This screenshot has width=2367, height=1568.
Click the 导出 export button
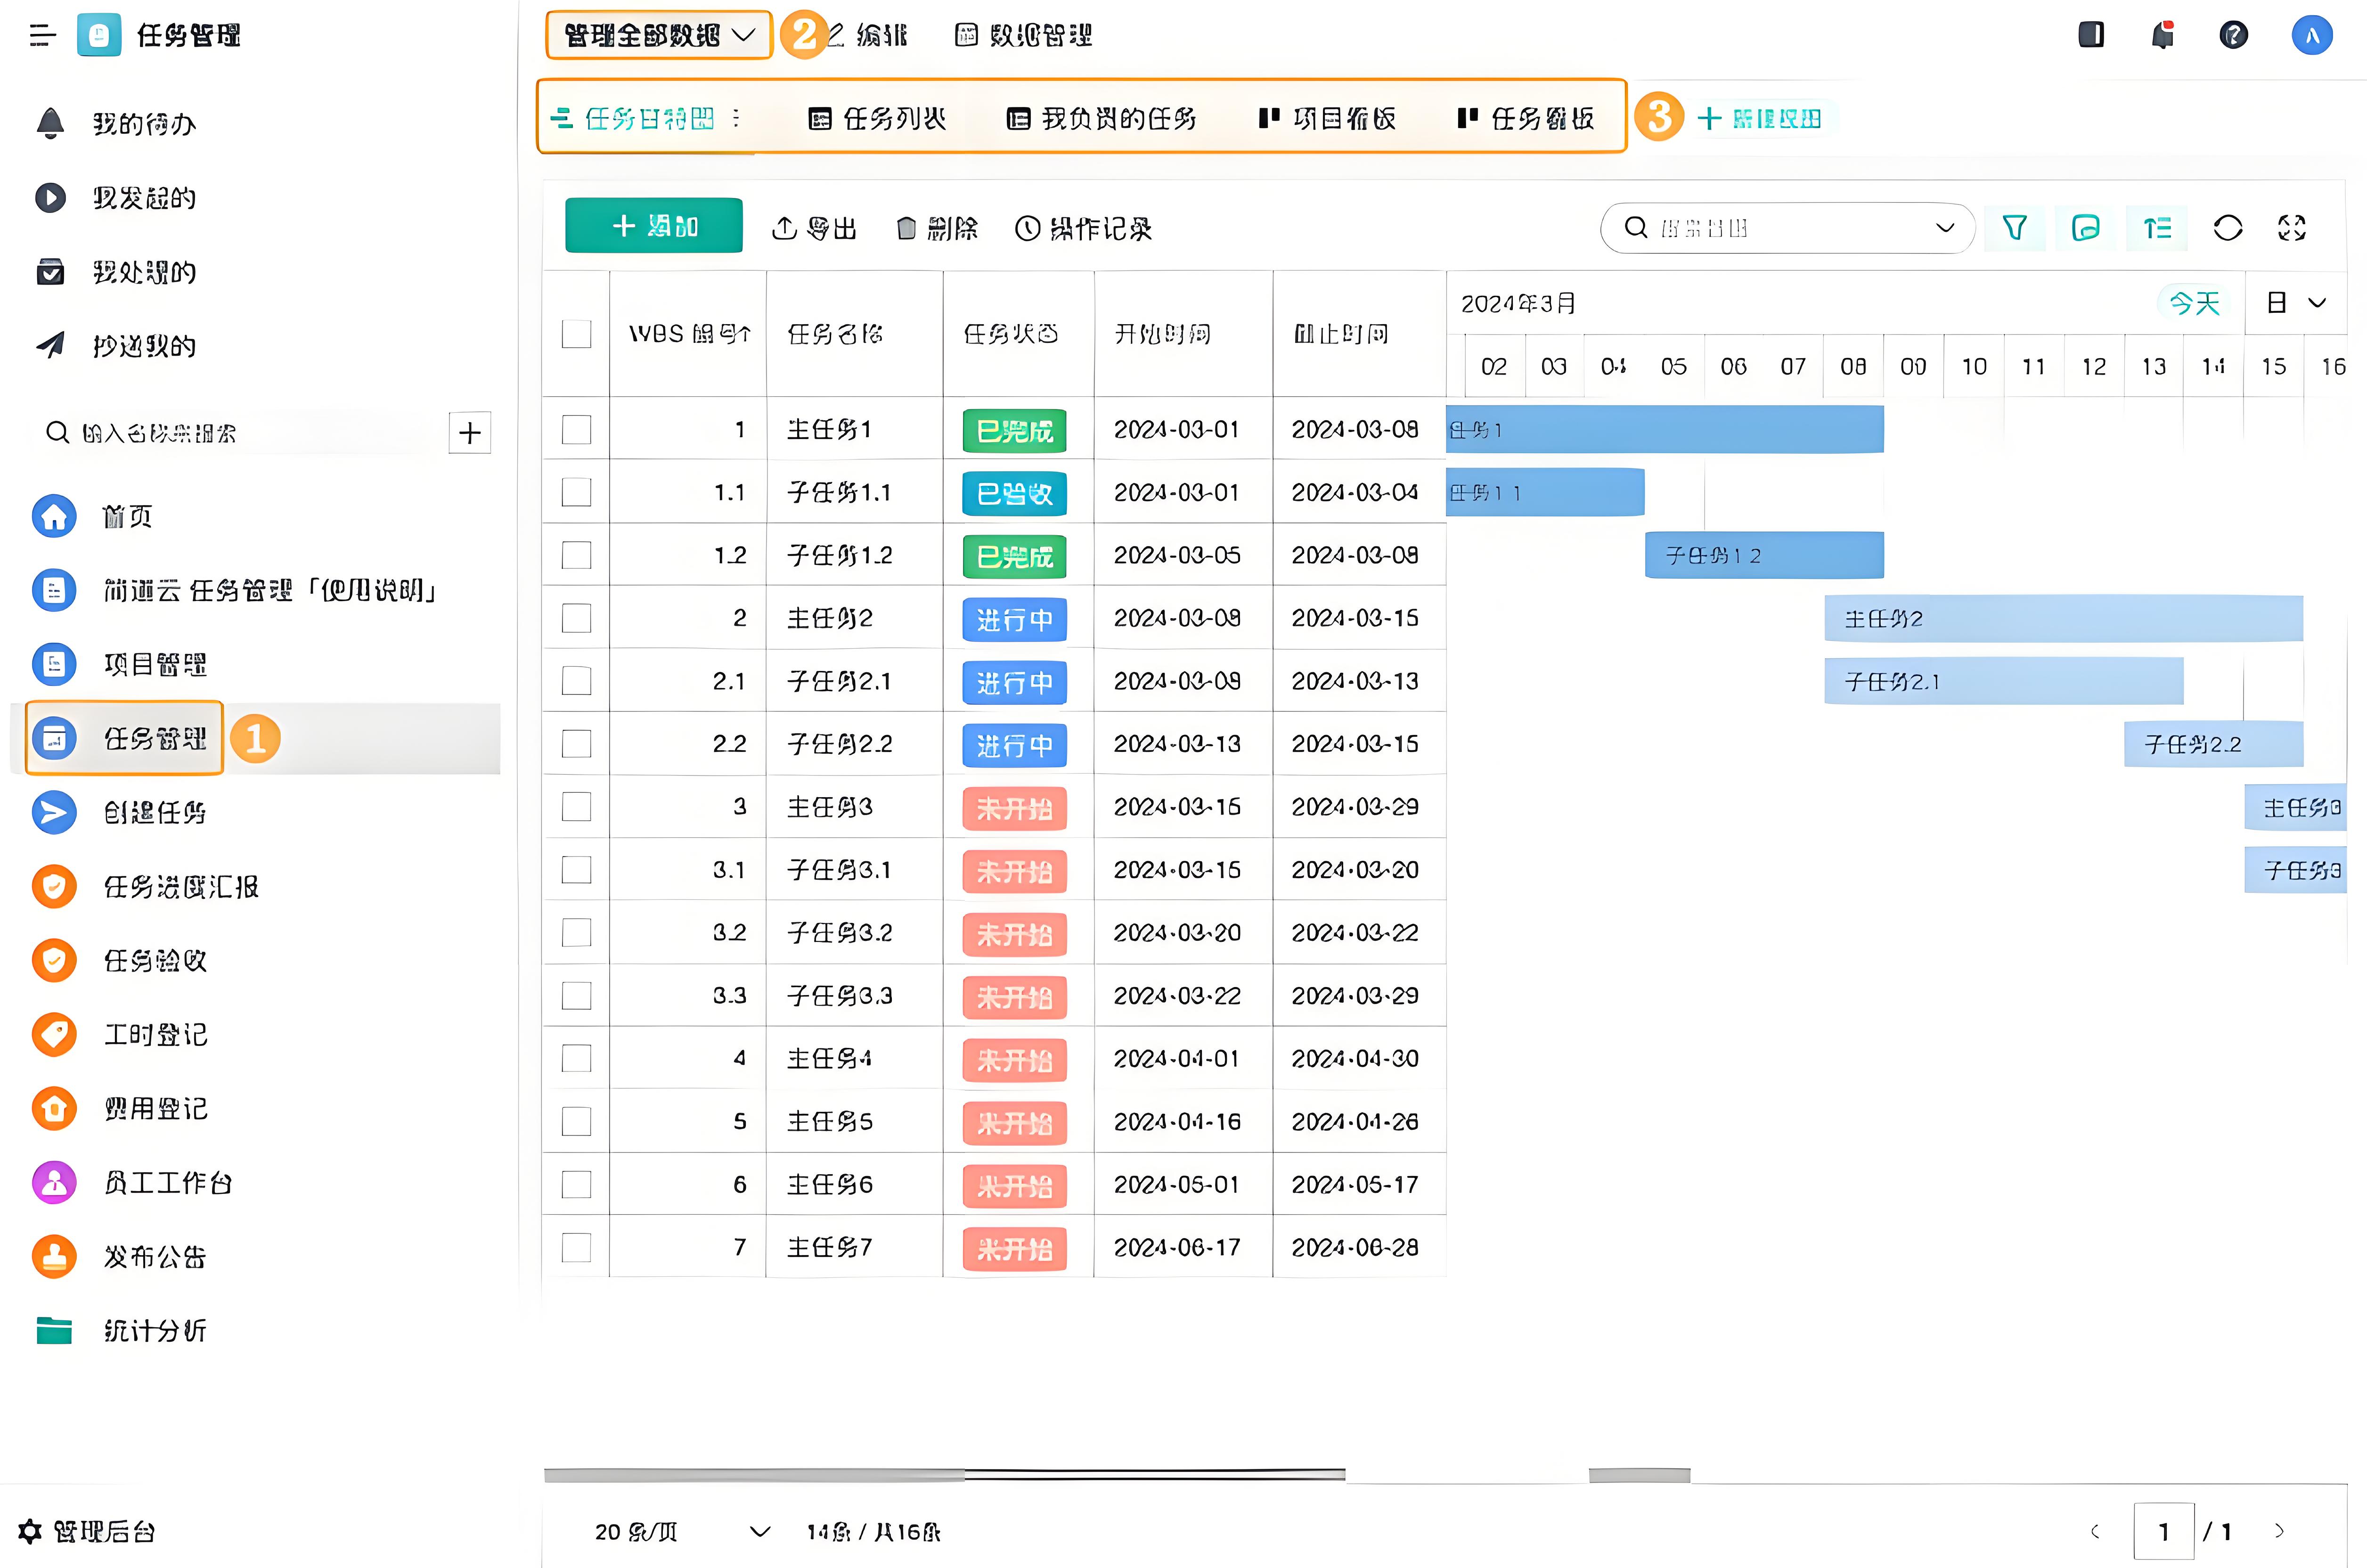[814, 229]
